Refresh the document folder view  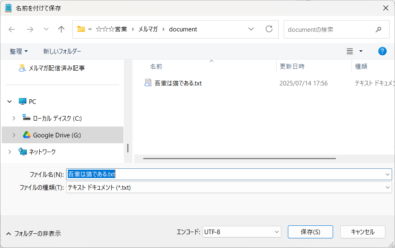269,29
